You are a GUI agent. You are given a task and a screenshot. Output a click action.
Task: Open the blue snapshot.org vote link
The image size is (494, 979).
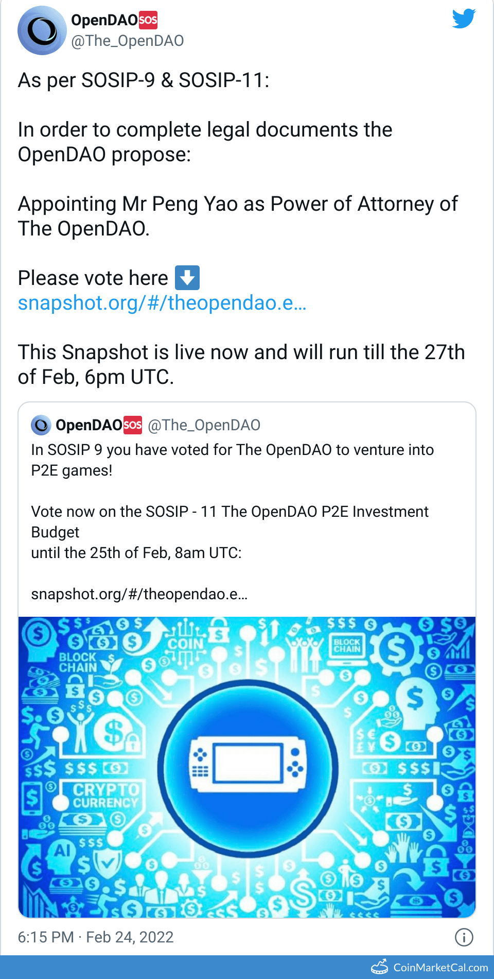(162, 303)
